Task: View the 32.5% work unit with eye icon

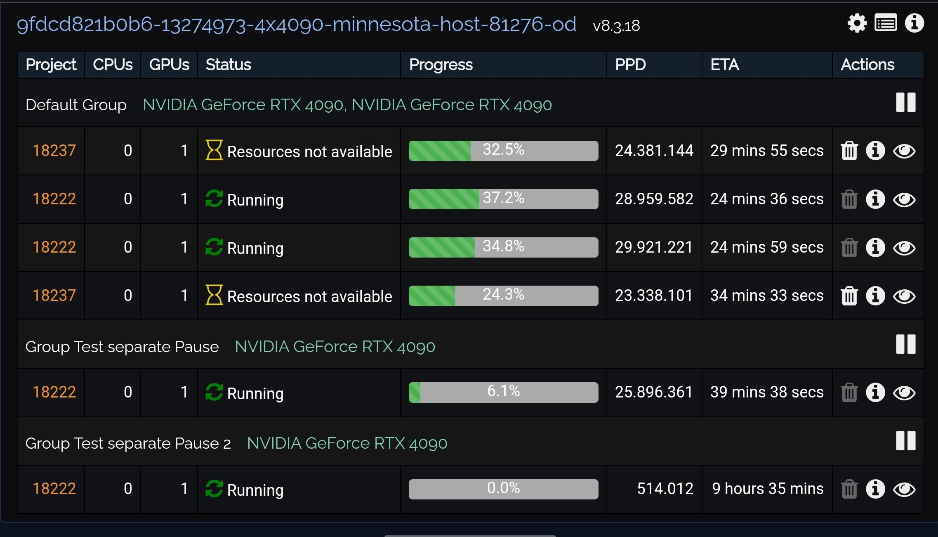Action: (904, 151)
